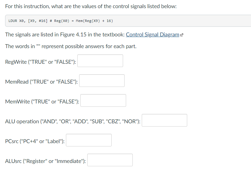
Task: Click the MemRead answer input field
Action: (101, 80)
